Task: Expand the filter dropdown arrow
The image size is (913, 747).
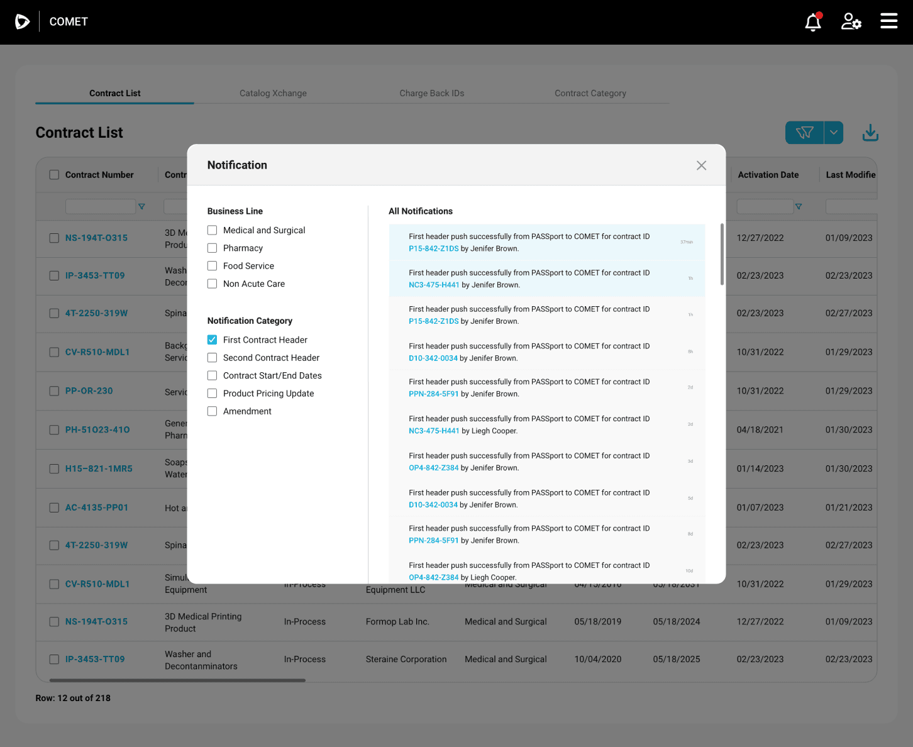Action: 834,133
